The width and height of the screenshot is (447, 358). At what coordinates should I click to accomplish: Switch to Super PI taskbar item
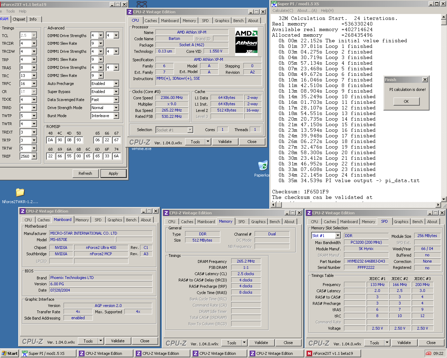coord(48,353)
